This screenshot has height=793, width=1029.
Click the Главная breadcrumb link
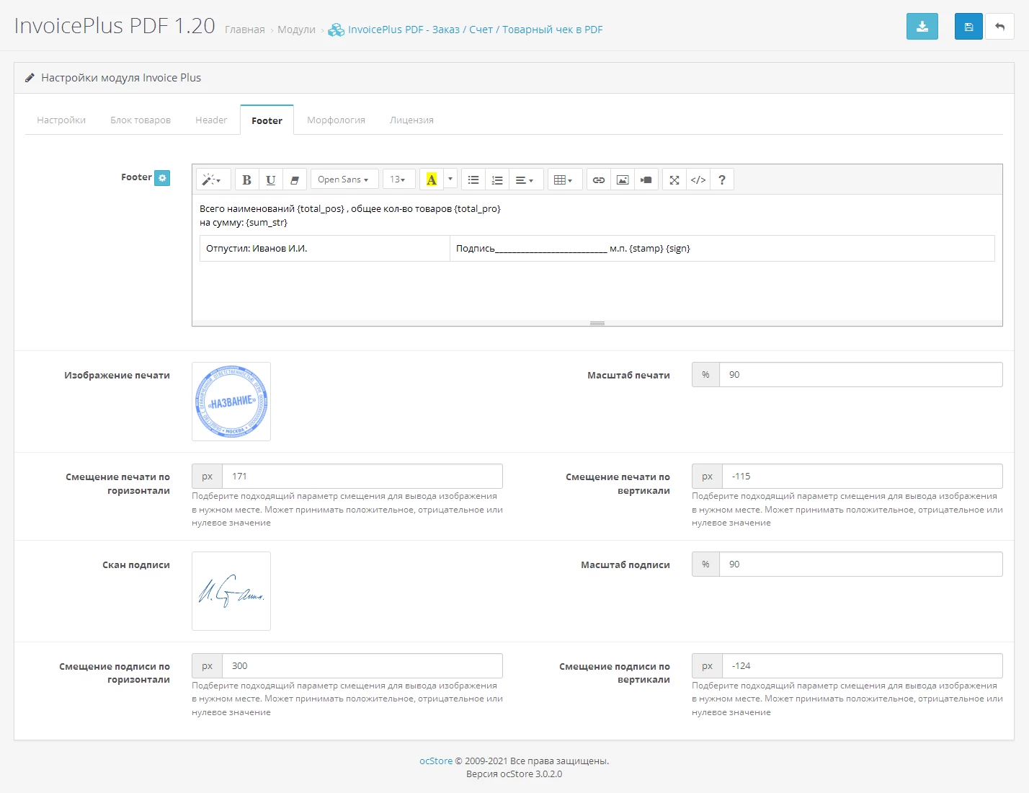pyautogui.click(x=245, y=30)
